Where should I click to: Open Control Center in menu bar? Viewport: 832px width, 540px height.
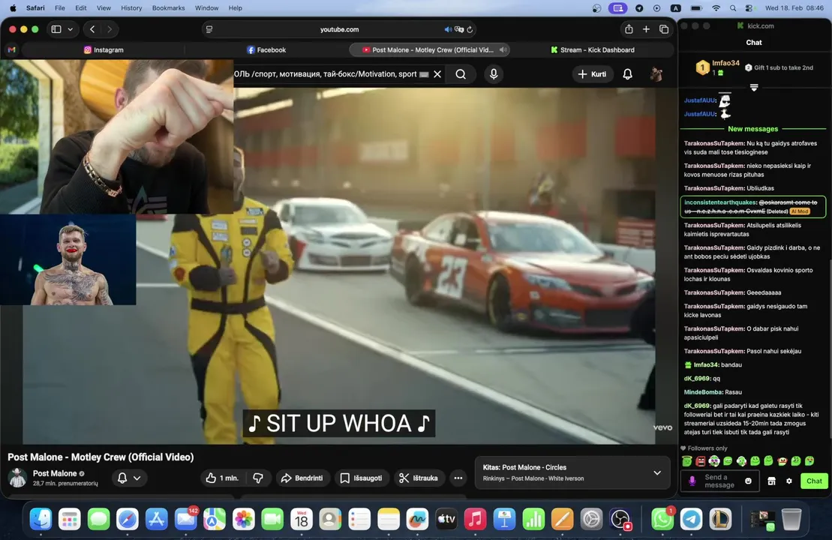coord(749,8)
